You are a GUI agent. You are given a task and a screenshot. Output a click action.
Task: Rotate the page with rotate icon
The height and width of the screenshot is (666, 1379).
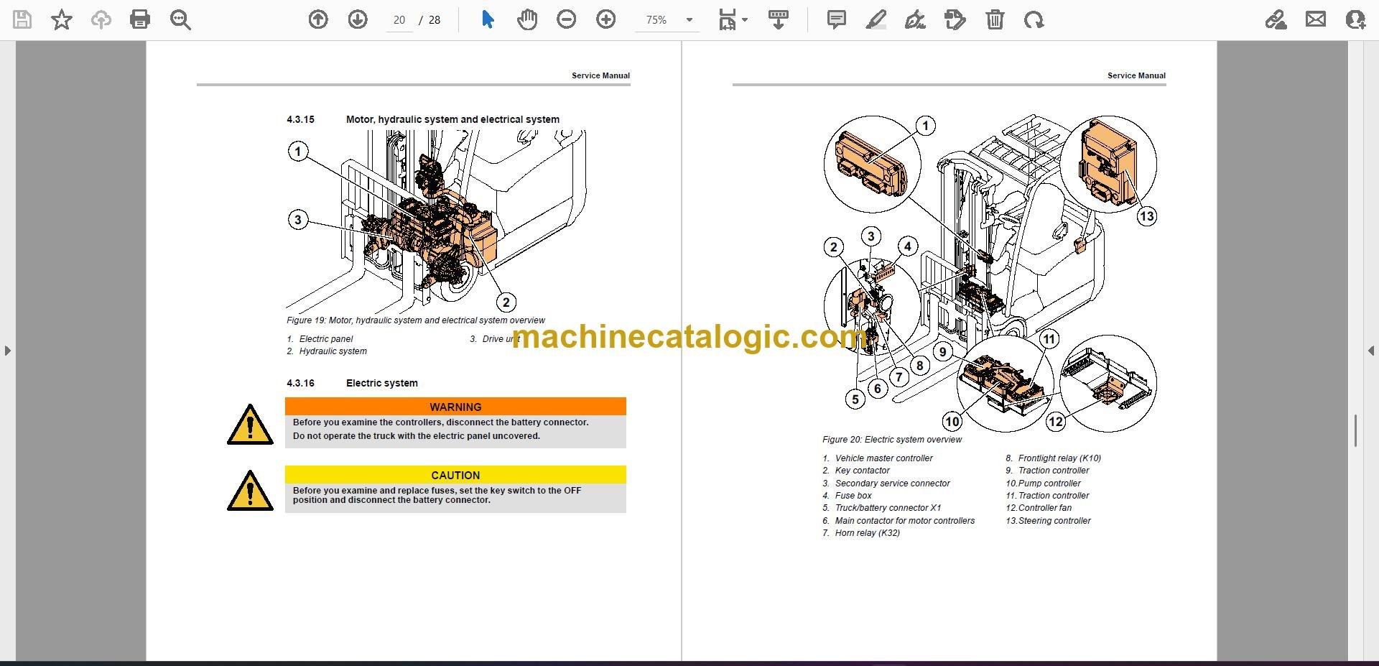1034,19
